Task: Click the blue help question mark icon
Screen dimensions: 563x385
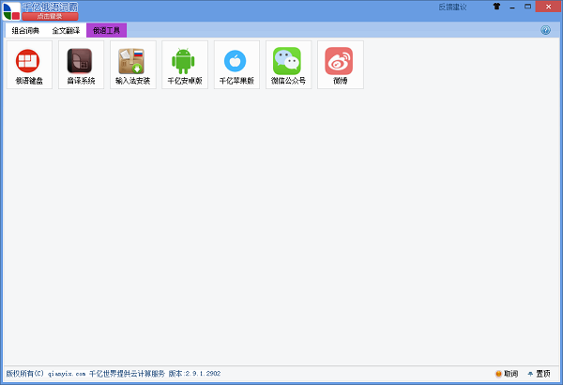Action: 545,30
